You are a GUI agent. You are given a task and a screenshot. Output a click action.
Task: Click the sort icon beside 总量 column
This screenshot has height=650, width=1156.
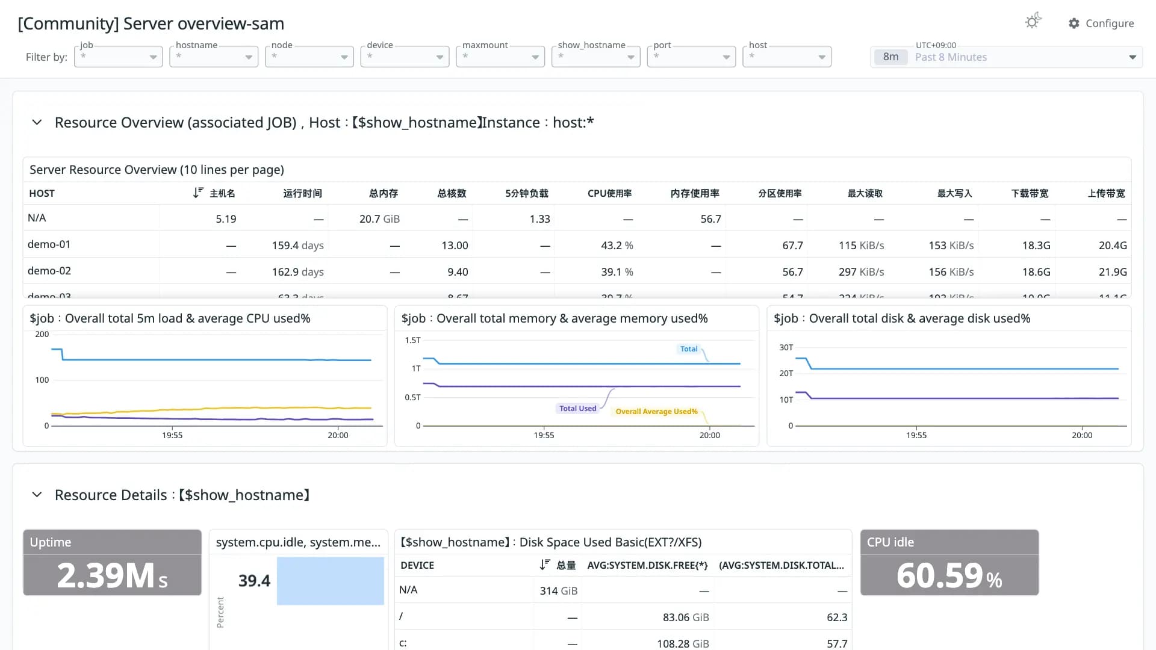[x=545, y=565]
